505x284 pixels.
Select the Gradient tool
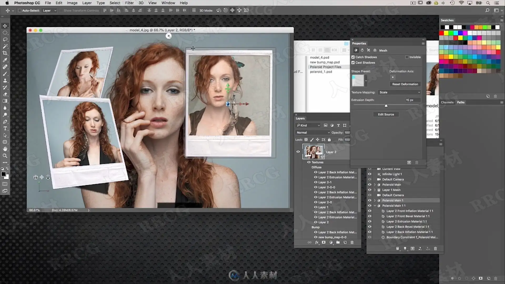click(5, 101)
